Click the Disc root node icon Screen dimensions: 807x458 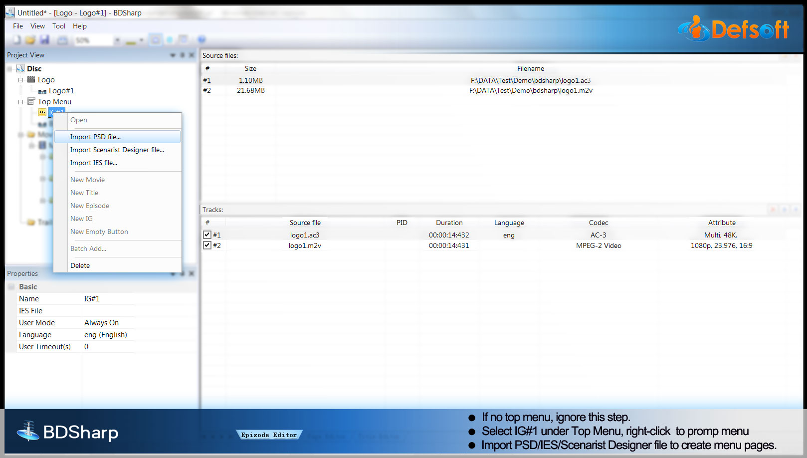(20, 68)
